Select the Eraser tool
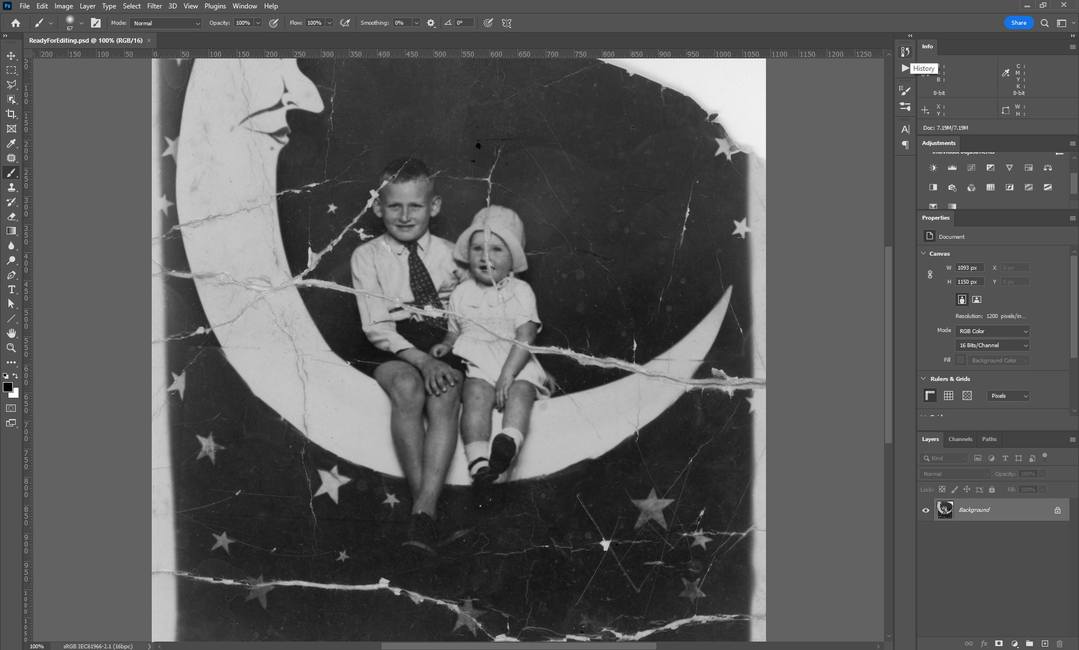Screen dimensions: 1079x650 11,216
